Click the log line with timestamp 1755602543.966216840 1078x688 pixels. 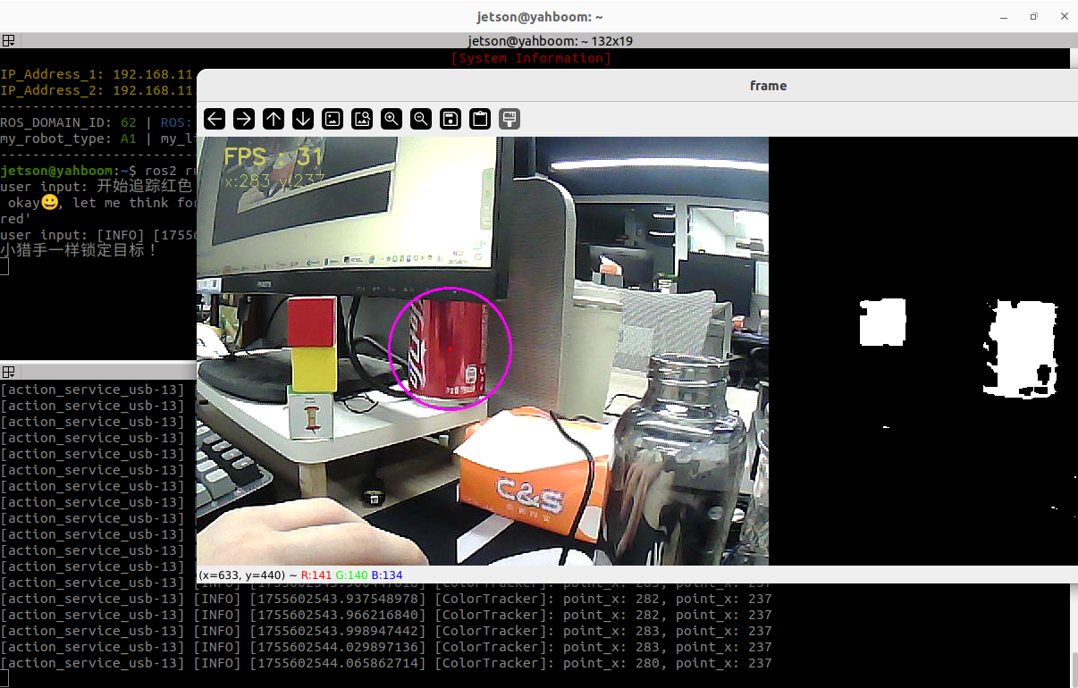(x=386, y=615)
